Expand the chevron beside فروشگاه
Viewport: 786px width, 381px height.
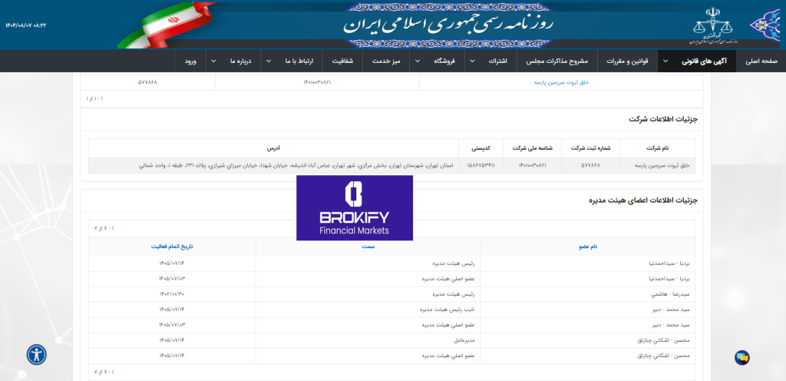tap(418, 61)
